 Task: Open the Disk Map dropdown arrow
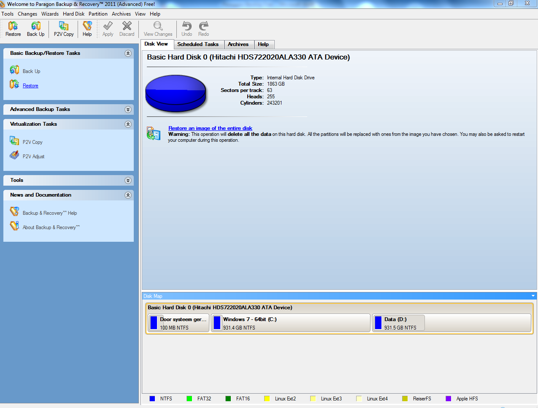(533, 296)
